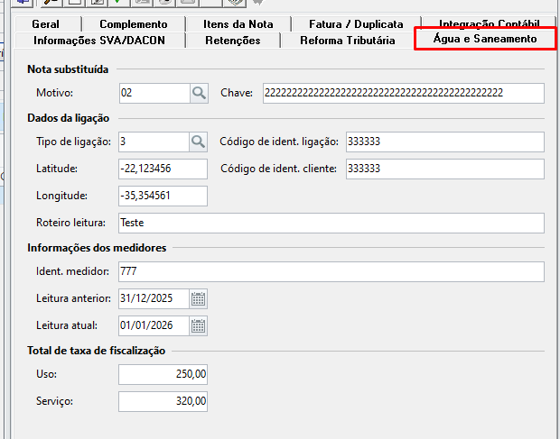Click the Ident. medidor field

coord(331,271)
